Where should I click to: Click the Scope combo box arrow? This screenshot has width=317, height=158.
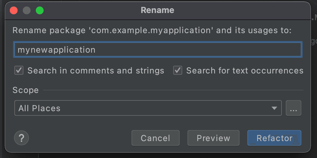click(275, 108)
